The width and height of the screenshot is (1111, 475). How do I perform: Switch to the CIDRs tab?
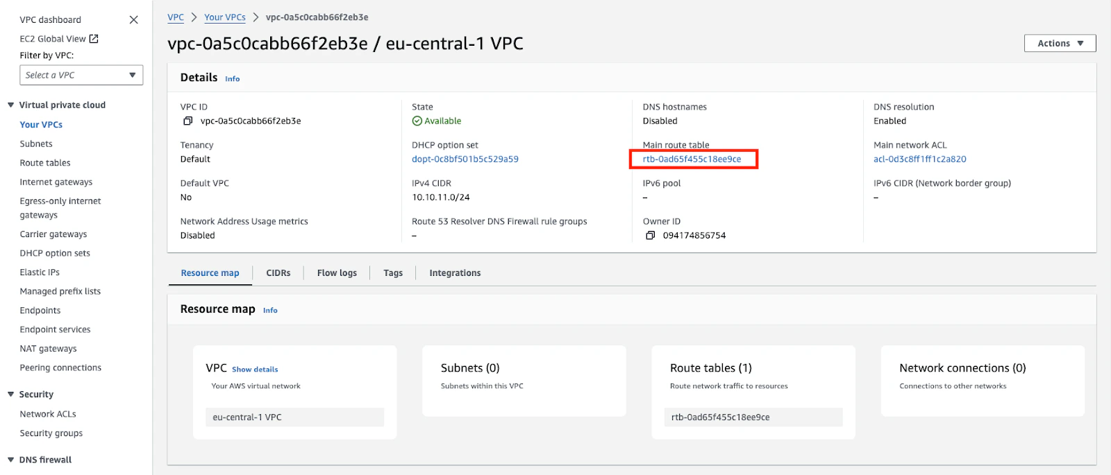(278, 273)
